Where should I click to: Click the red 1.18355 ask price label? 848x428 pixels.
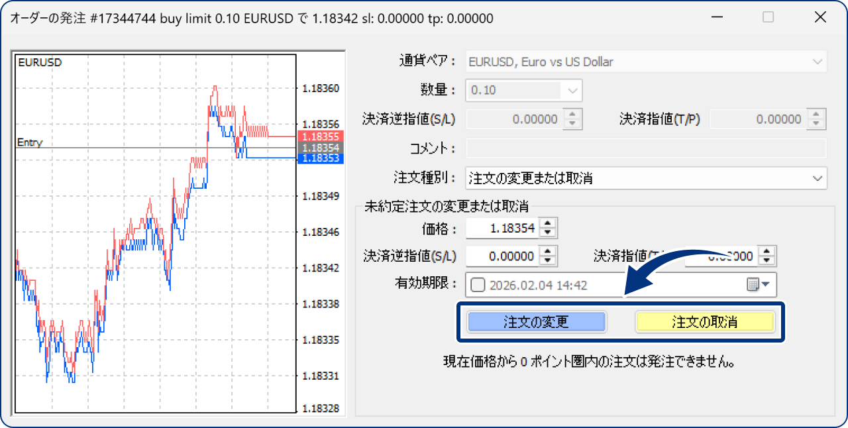point(320,136)
